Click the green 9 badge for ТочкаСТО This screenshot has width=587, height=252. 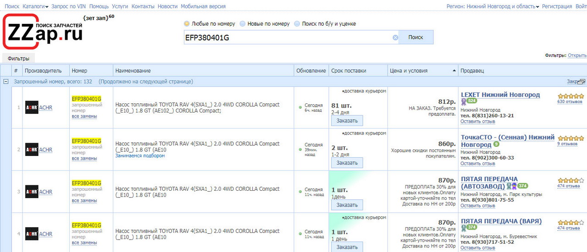point(496,145)
